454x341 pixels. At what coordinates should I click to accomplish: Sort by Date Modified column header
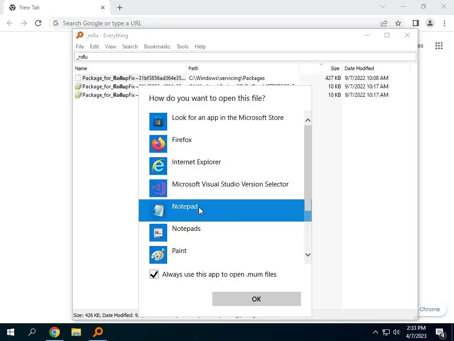[376, 68]
